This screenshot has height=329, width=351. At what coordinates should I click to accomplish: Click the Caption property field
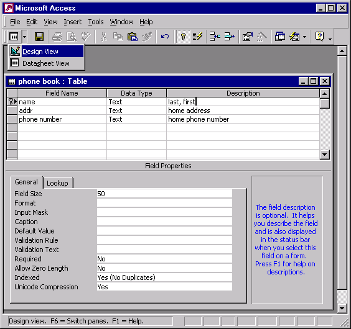[164, 222]
